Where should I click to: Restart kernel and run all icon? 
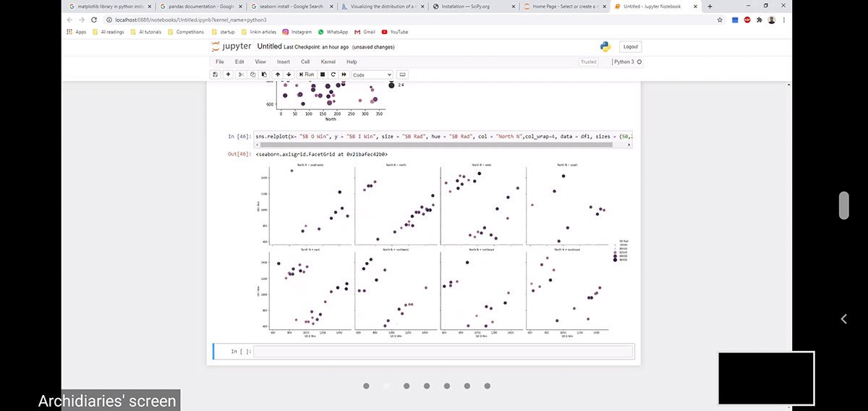point(344,75)
